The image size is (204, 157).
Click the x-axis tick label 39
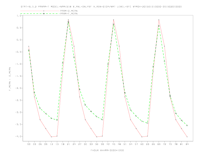click(x=102, y=144)
